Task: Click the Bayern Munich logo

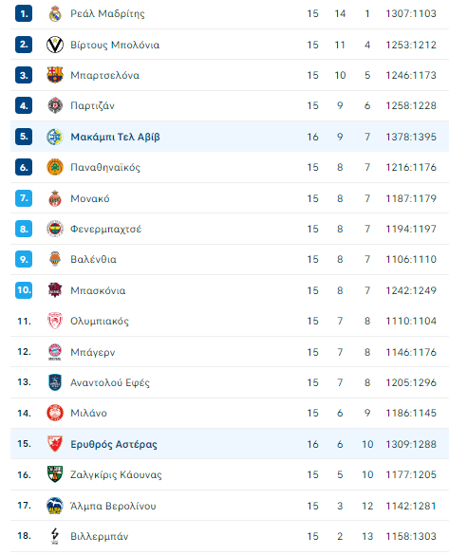Action: [x=55, y=352]
